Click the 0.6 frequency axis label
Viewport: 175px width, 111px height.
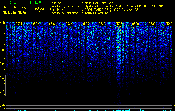tap(2, 105)
